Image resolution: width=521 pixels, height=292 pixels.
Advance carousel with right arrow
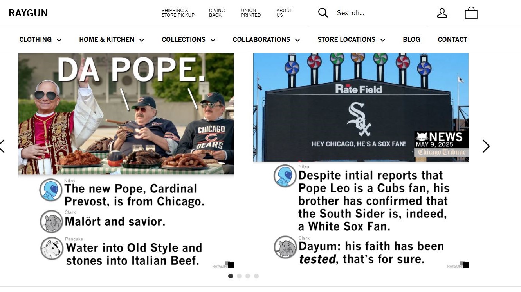486,146
